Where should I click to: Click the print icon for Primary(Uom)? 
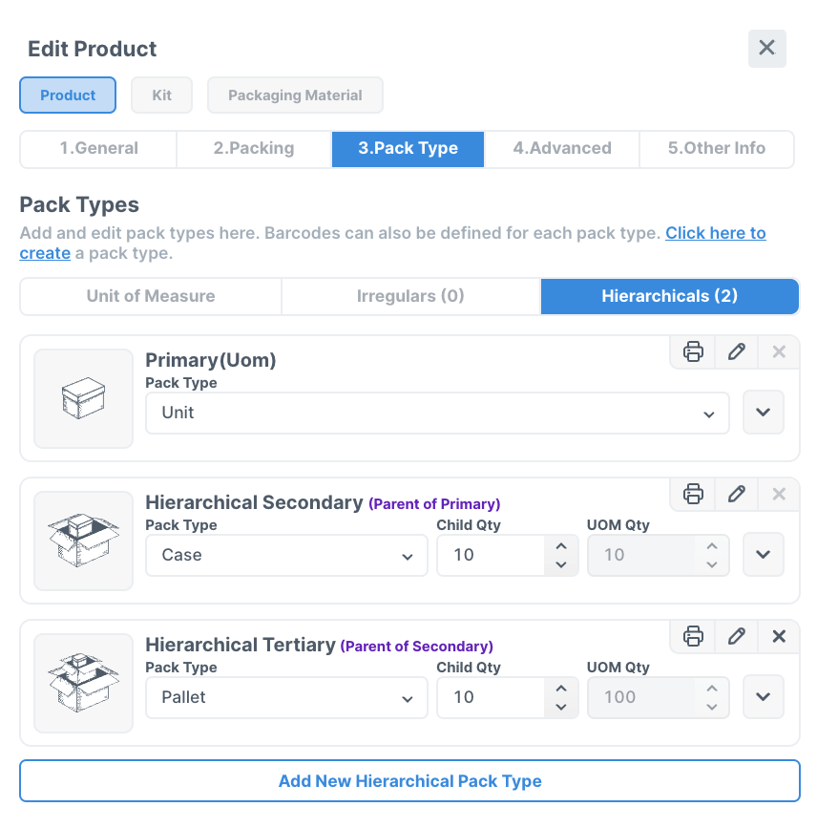coord(691,351)
